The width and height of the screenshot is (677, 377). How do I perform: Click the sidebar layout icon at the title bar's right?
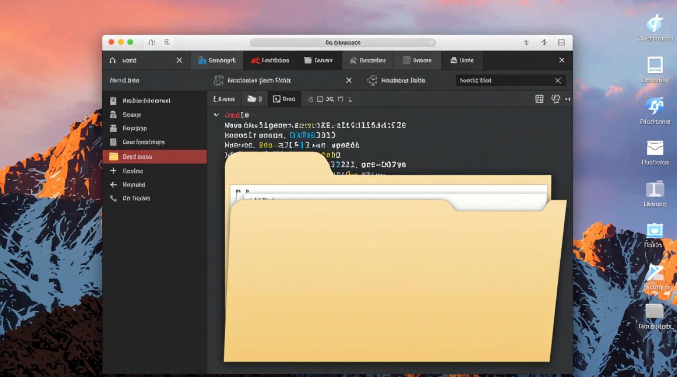point(561,43)
